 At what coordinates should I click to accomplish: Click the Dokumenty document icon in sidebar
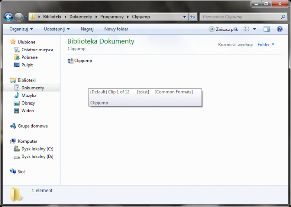click(17, 88)
